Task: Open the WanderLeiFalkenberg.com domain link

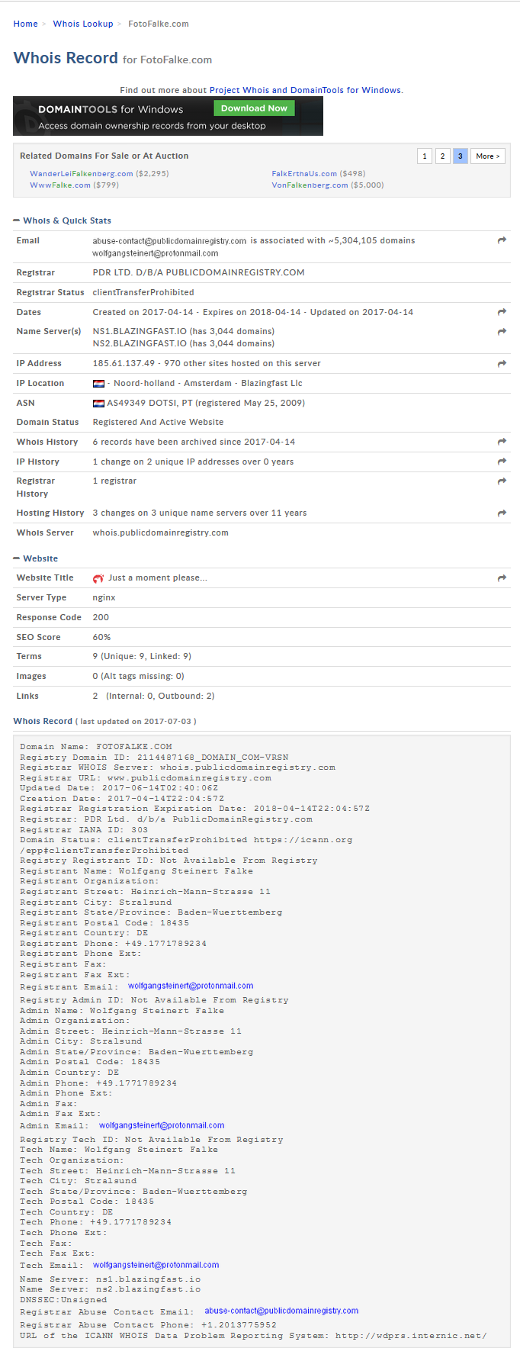Action: coord(82,174)
